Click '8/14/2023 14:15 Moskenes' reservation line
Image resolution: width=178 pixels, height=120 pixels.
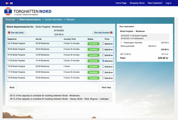[132, 38]
